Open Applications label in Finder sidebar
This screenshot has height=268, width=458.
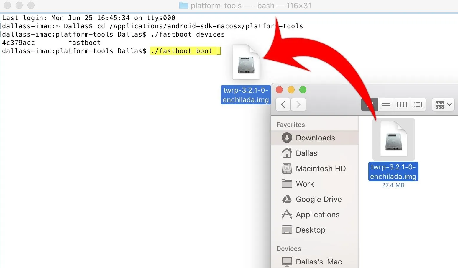coord(318,215)
